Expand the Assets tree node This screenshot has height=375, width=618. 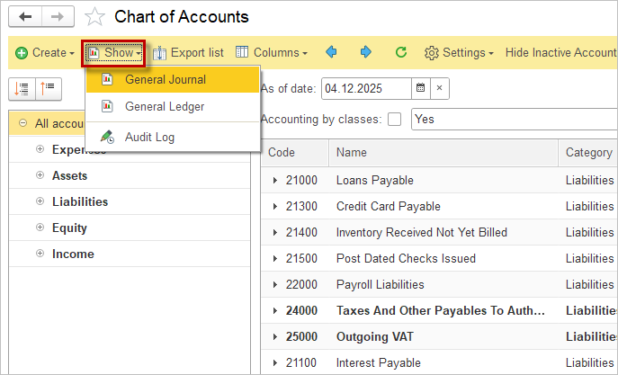[40, 175]
